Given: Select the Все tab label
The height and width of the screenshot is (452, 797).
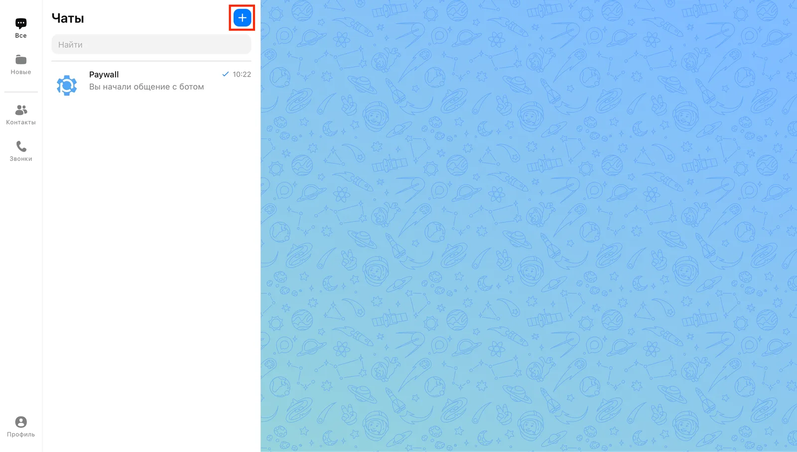Looking at the screenshot, I should click(x=21, y=36).
